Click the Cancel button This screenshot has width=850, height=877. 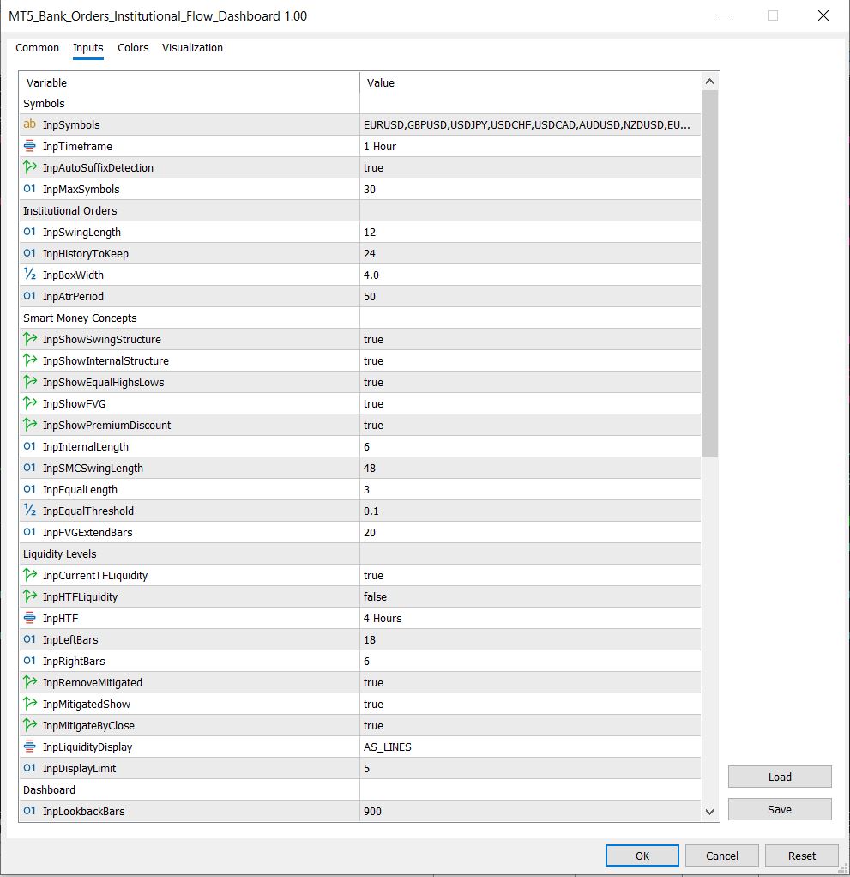[x=722, y=856]
